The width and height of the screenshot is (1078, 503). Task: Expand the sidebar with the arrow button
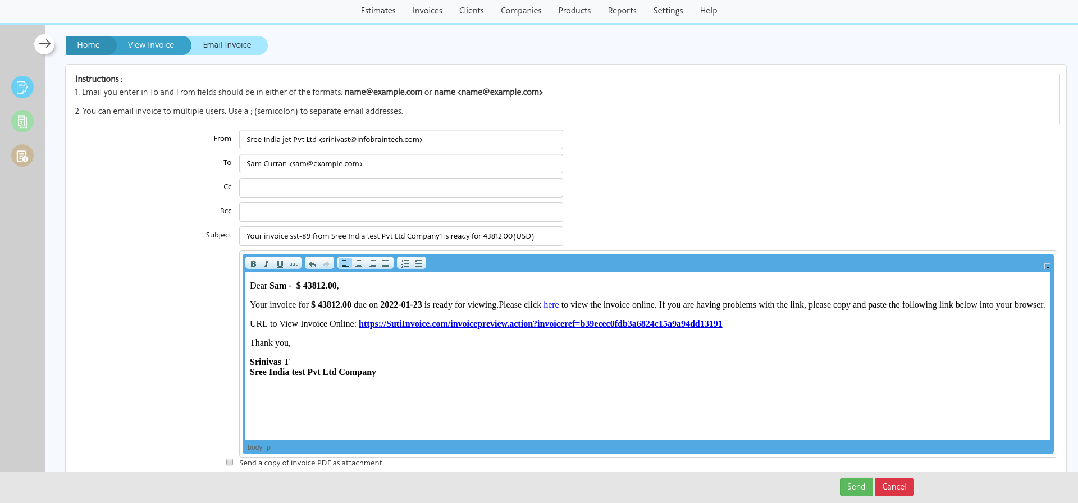pyautogui.click(x=44, y=44)
